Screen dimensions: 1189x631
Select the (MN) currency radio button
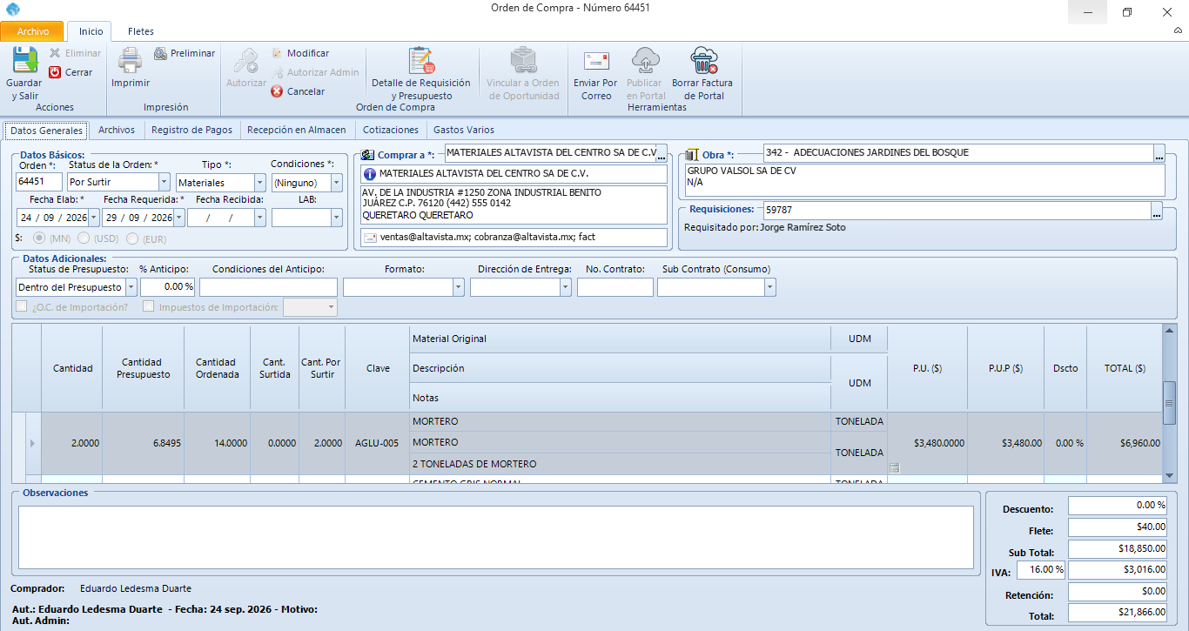point(38,238)
